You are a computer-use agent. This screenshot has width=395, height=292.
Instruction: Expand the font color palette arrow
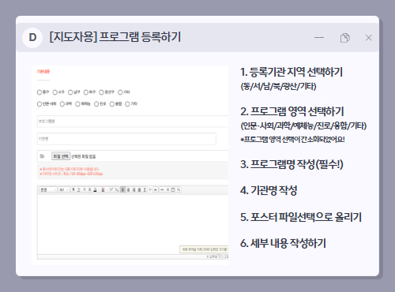tap(99, 189)
